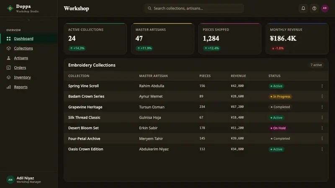
Task: Click the Active Collections stat card
Action: click(x=95, y=38)
